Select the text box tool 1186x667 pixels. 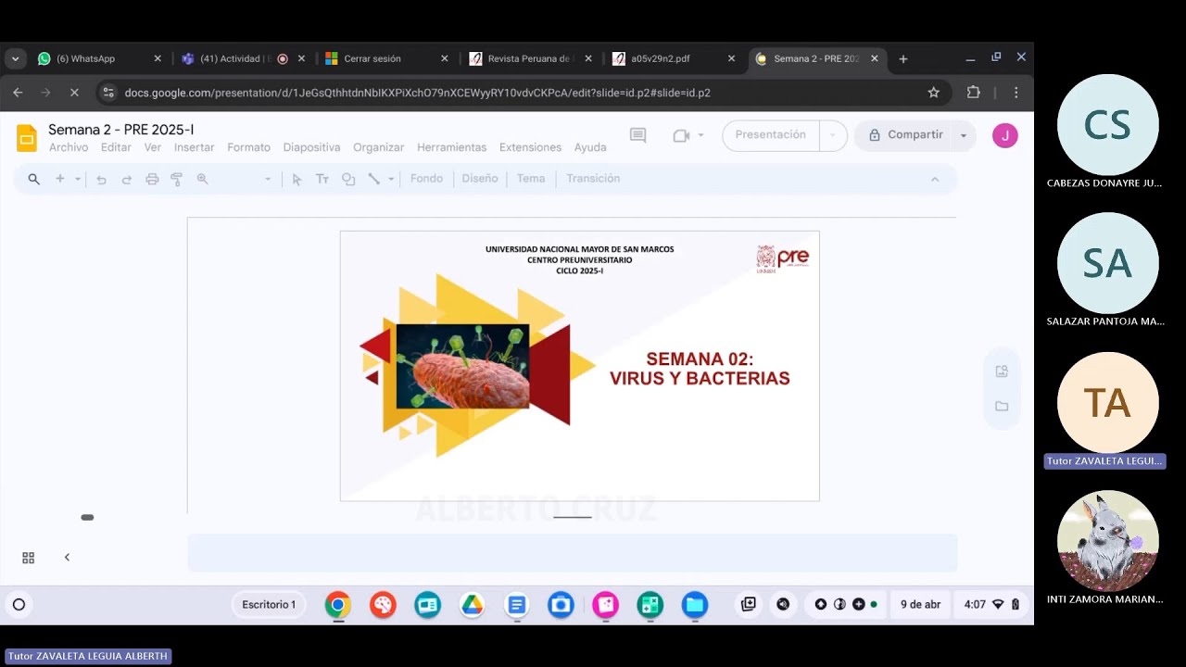pos(322,179)
